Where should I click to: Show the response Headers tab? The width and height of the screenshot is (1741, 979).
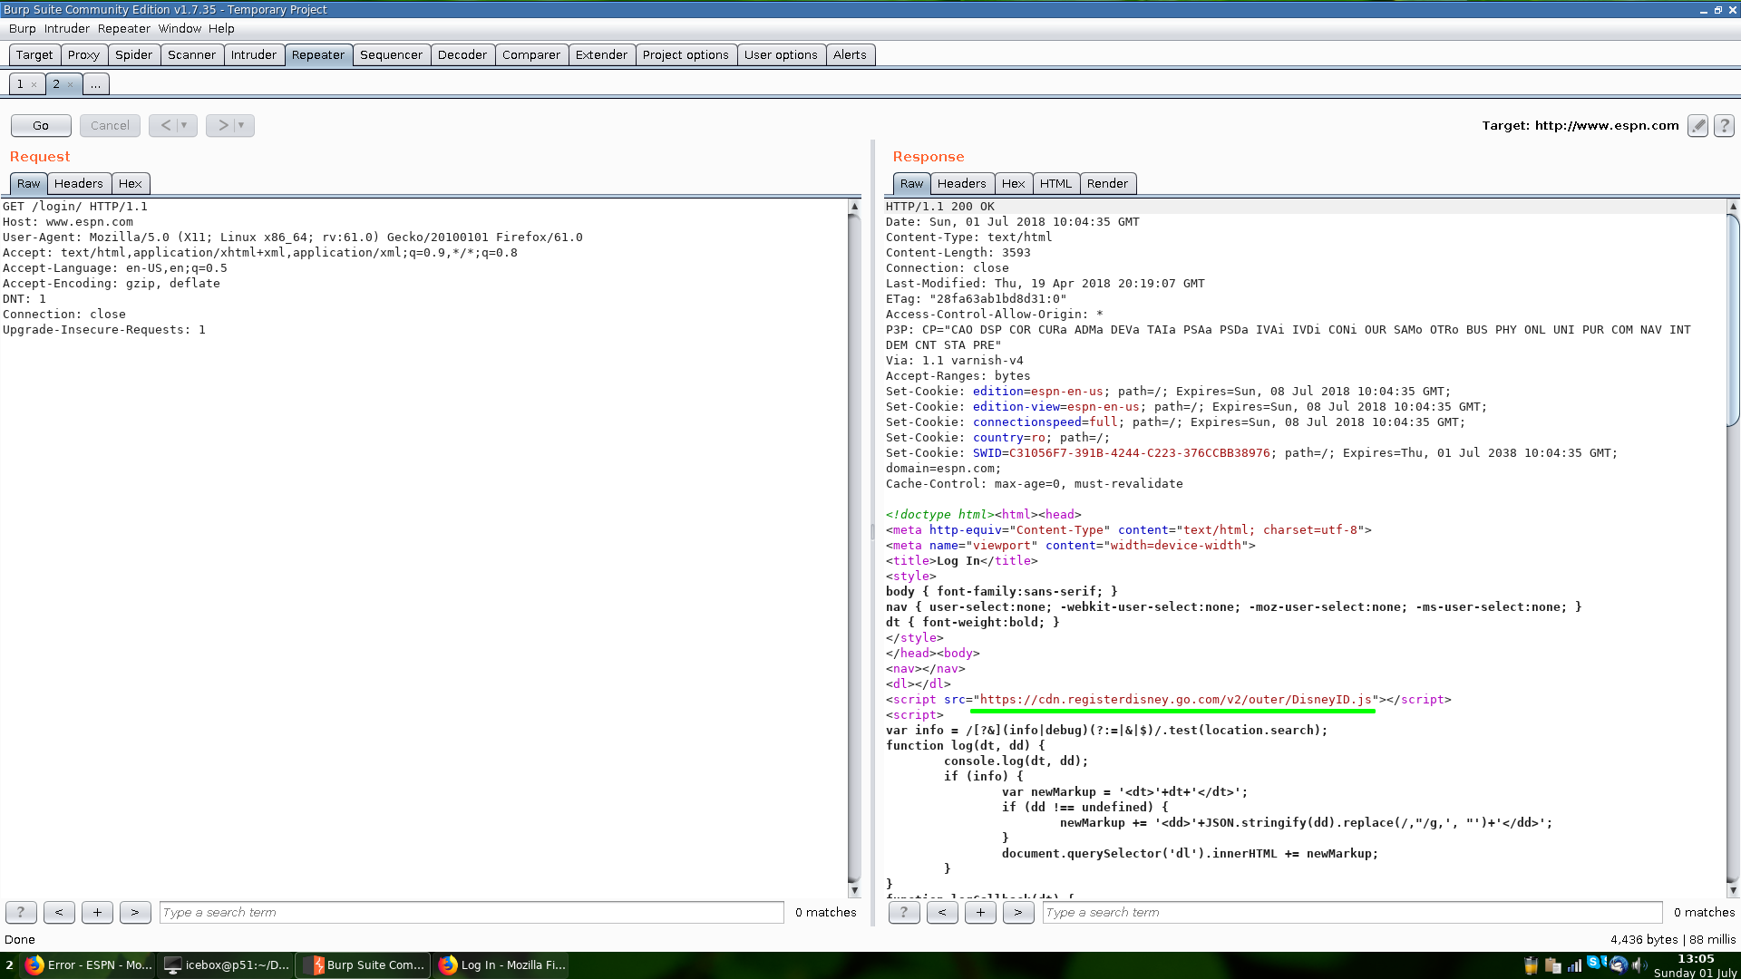[961, 184]
